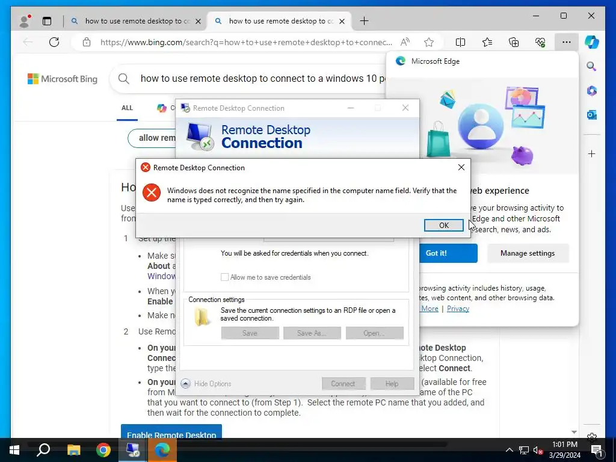Image resolution: width=616 pixels, height=462 pixels.
Task: Switch to Remote Desktop taskbar icon
Action: (133, 450)
